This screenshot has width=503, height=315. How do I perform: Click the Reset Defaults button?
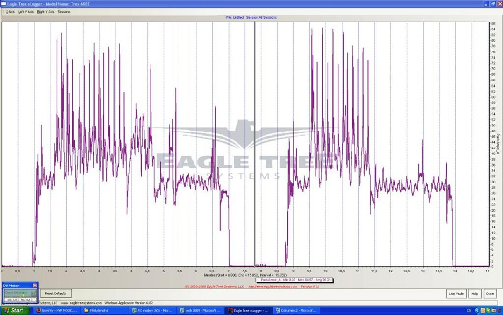pyautogui.click(x=56, y=293)
